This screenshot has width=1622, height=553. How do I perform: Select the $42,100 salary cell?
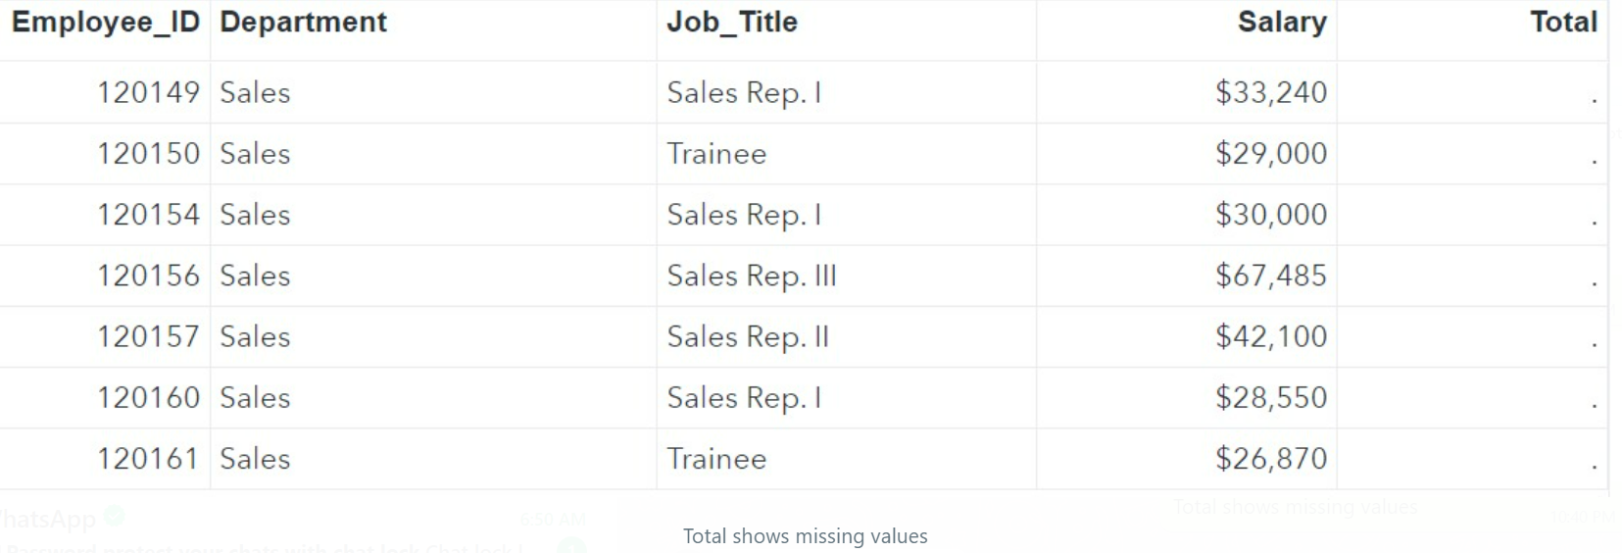pos(1270,337)
